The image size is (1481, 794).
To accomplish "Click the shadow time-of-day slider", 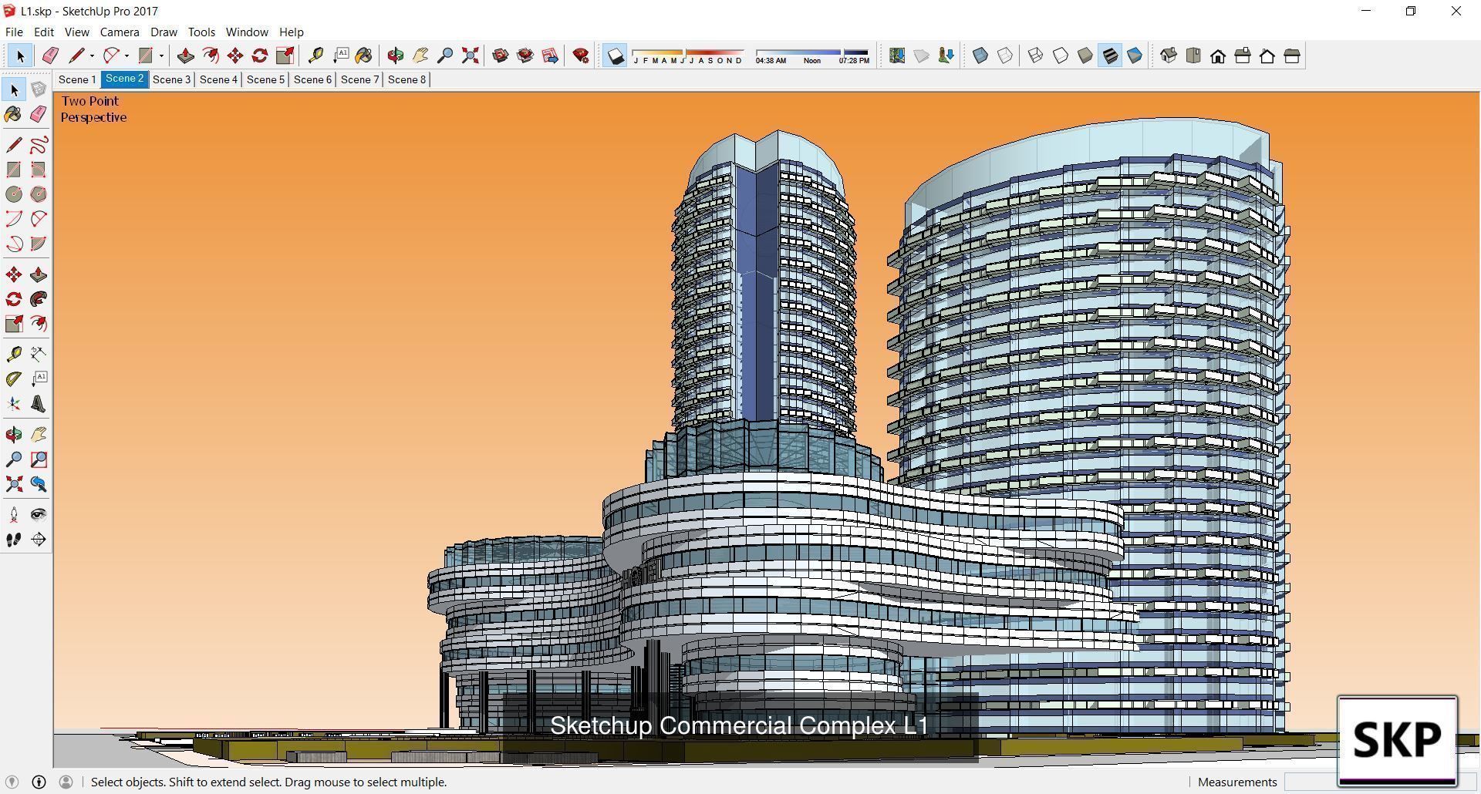I will pyautogui.click(x=812, y=56).
